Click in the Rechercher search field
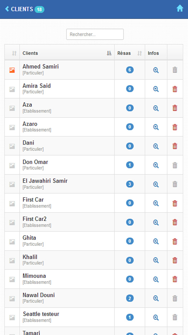The height and width of the screenshot is (335, 188). tap(95, 35)
